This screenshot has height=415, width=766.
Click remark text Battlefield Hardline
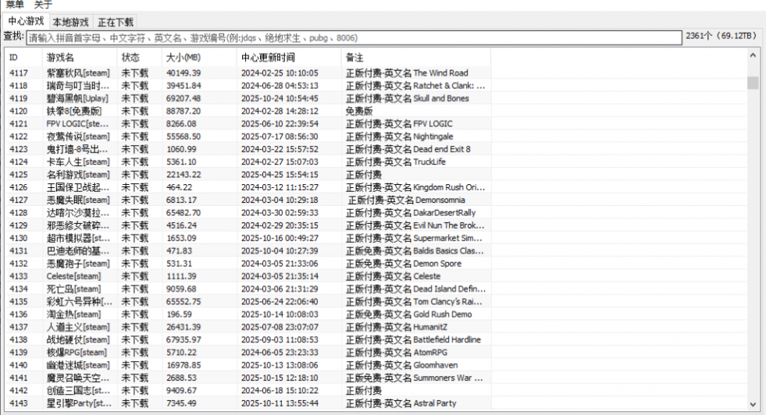point(447,339)
